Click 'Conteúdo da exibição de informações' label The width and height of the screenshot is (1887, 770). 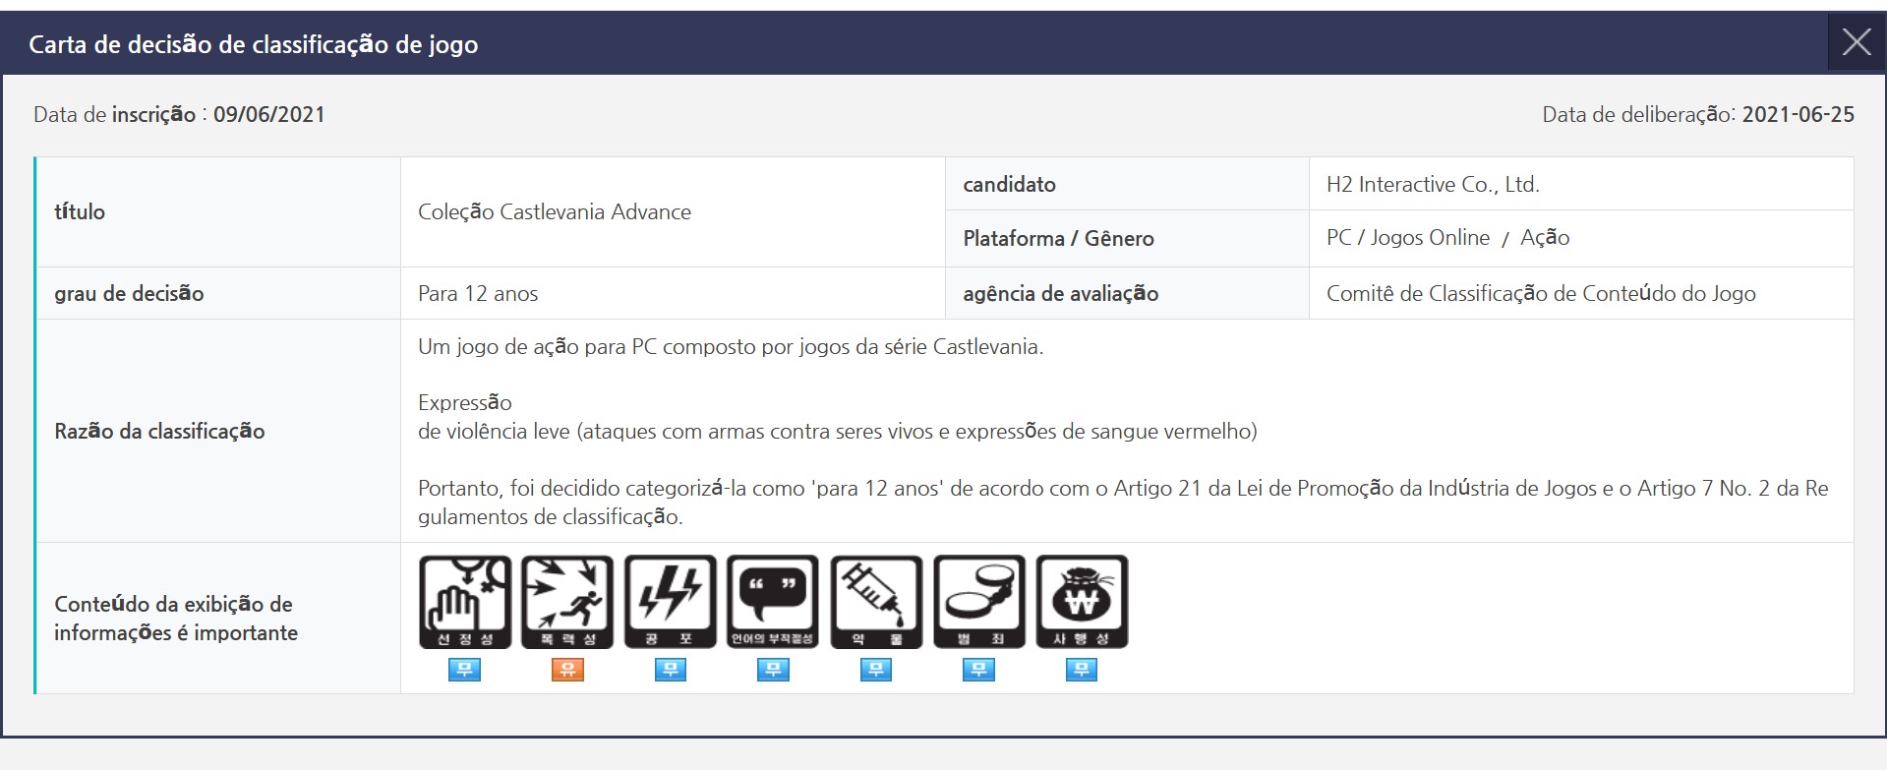tap(176, 619)
